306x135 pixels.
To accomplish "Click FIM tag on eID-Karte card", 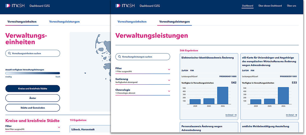I will click(x=252, y=70).
